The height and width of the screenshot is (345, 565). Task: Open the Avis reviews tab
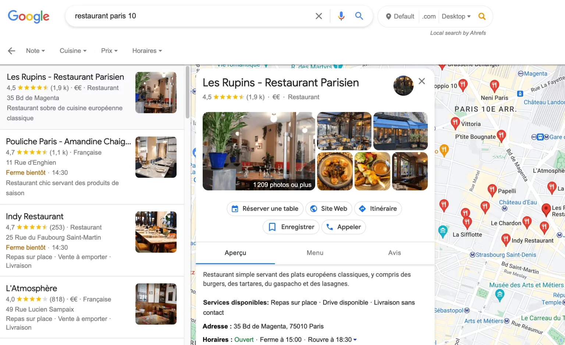394,253
